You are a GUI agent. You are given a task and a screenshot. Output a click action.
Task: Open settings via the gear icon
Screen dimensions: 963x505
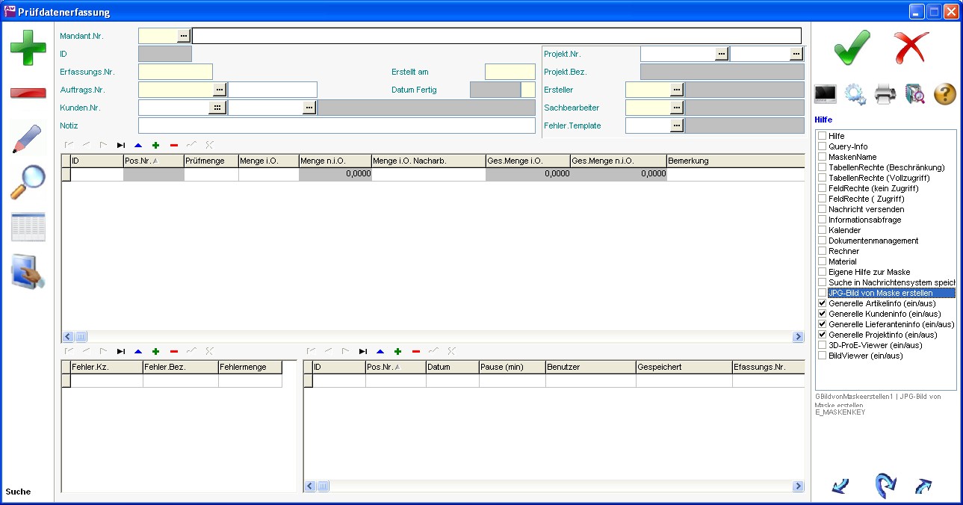[x=855, y=95]
